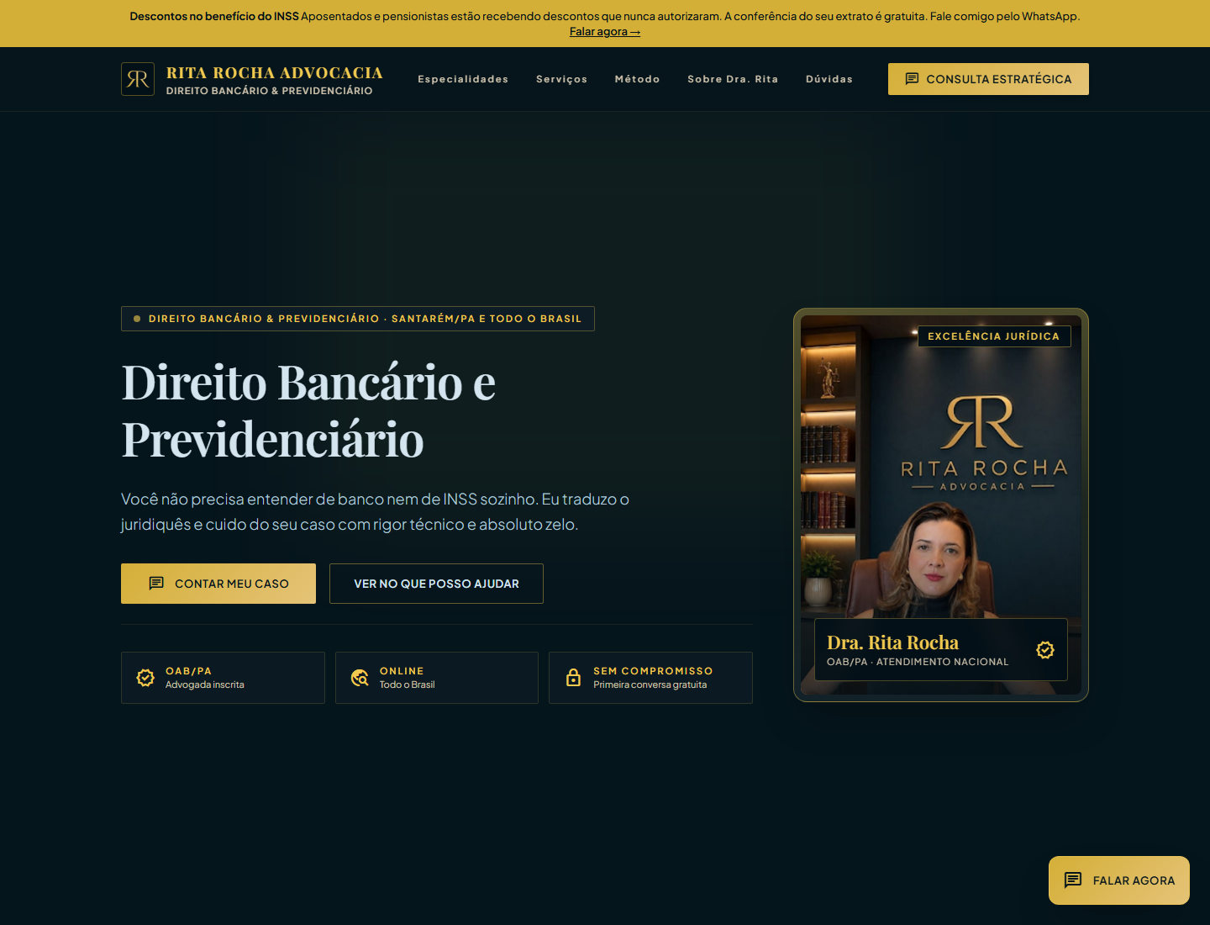Open the Dúvidas nav item
The height and width of the screenshot is (925, 1210).
(829, 79)
